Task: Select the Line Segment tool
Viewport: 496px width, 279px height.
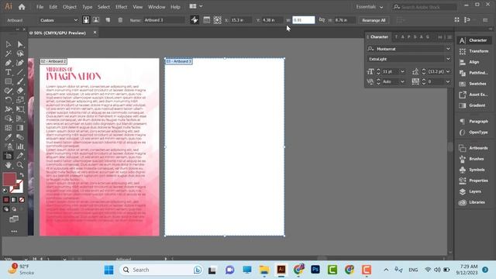Action: coord(20,72)
